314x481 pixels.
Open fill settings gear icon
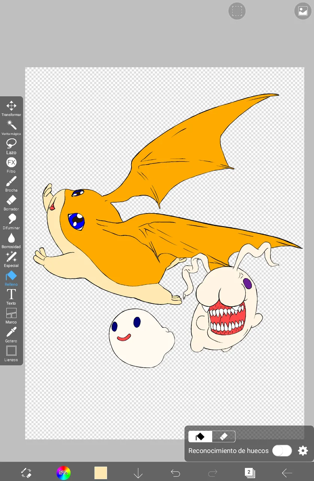[303, 451]
